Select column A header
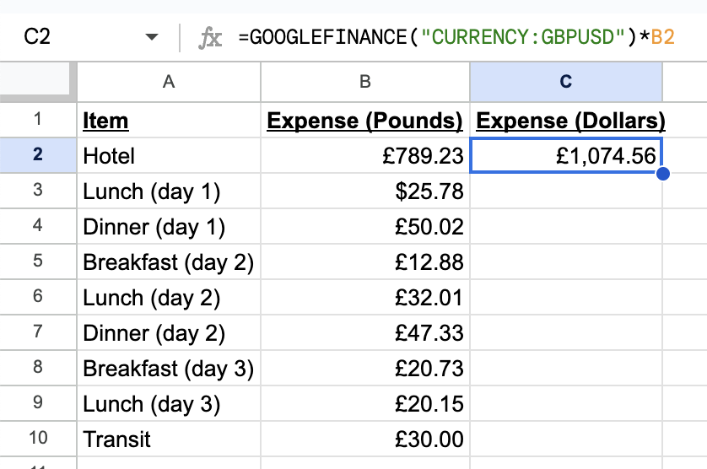Image resolution: width=707 pixels, height=469 pixels. [x=169, y=81]
